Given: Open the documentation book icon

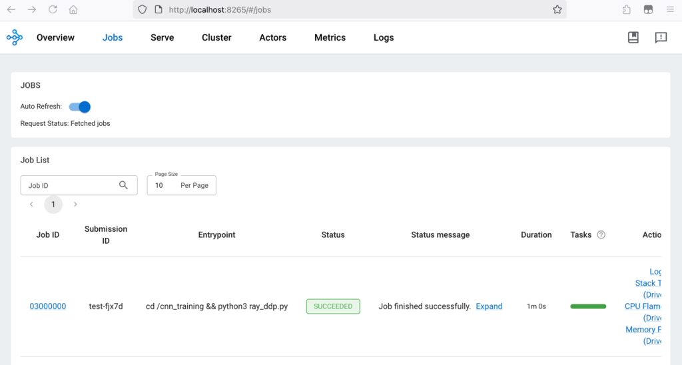Looking at the screenshot, I should (633, 38).
